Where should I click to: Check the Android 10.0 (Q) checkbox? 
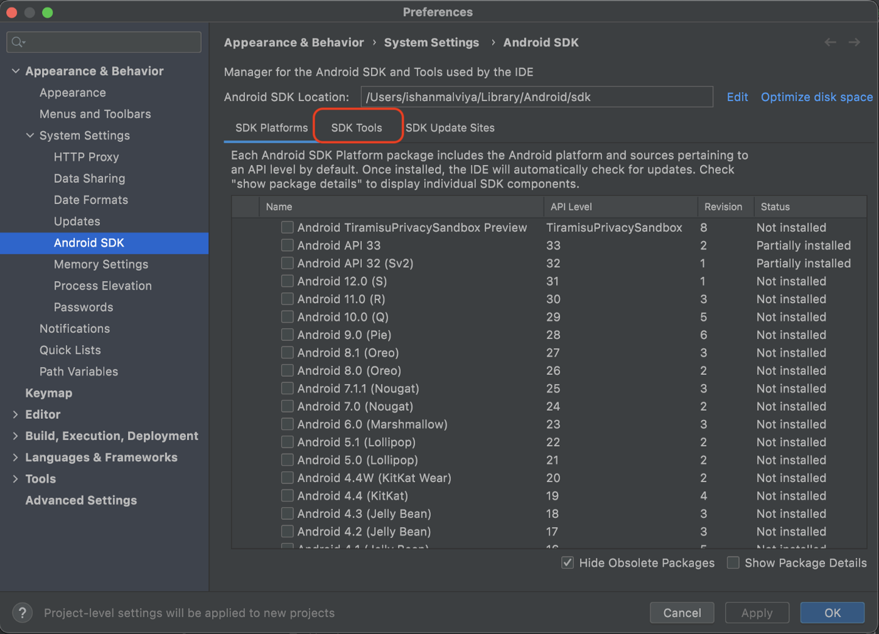coord(287,317)
